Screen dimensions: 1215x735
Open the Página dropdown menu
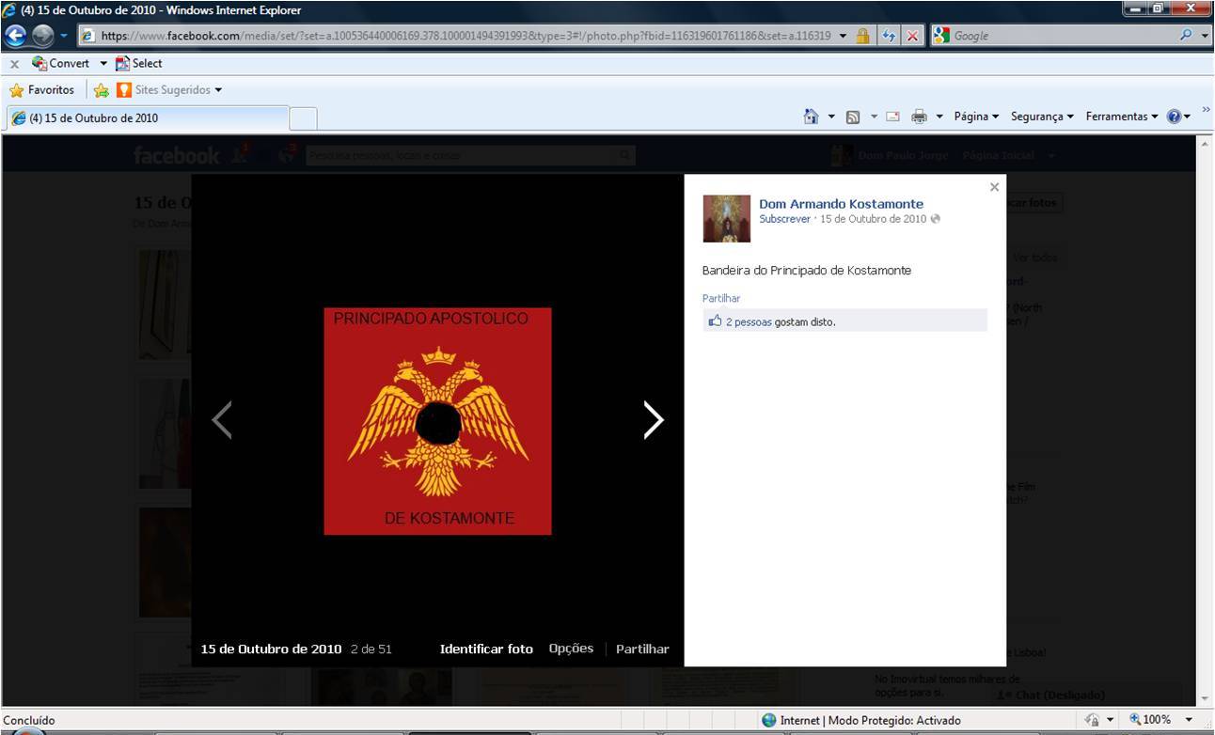[x=976, y=117]
